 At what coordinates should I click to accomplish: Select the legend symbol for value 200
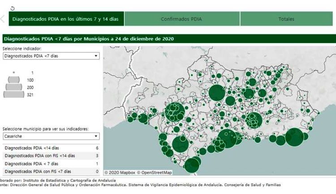click(13, 87)
